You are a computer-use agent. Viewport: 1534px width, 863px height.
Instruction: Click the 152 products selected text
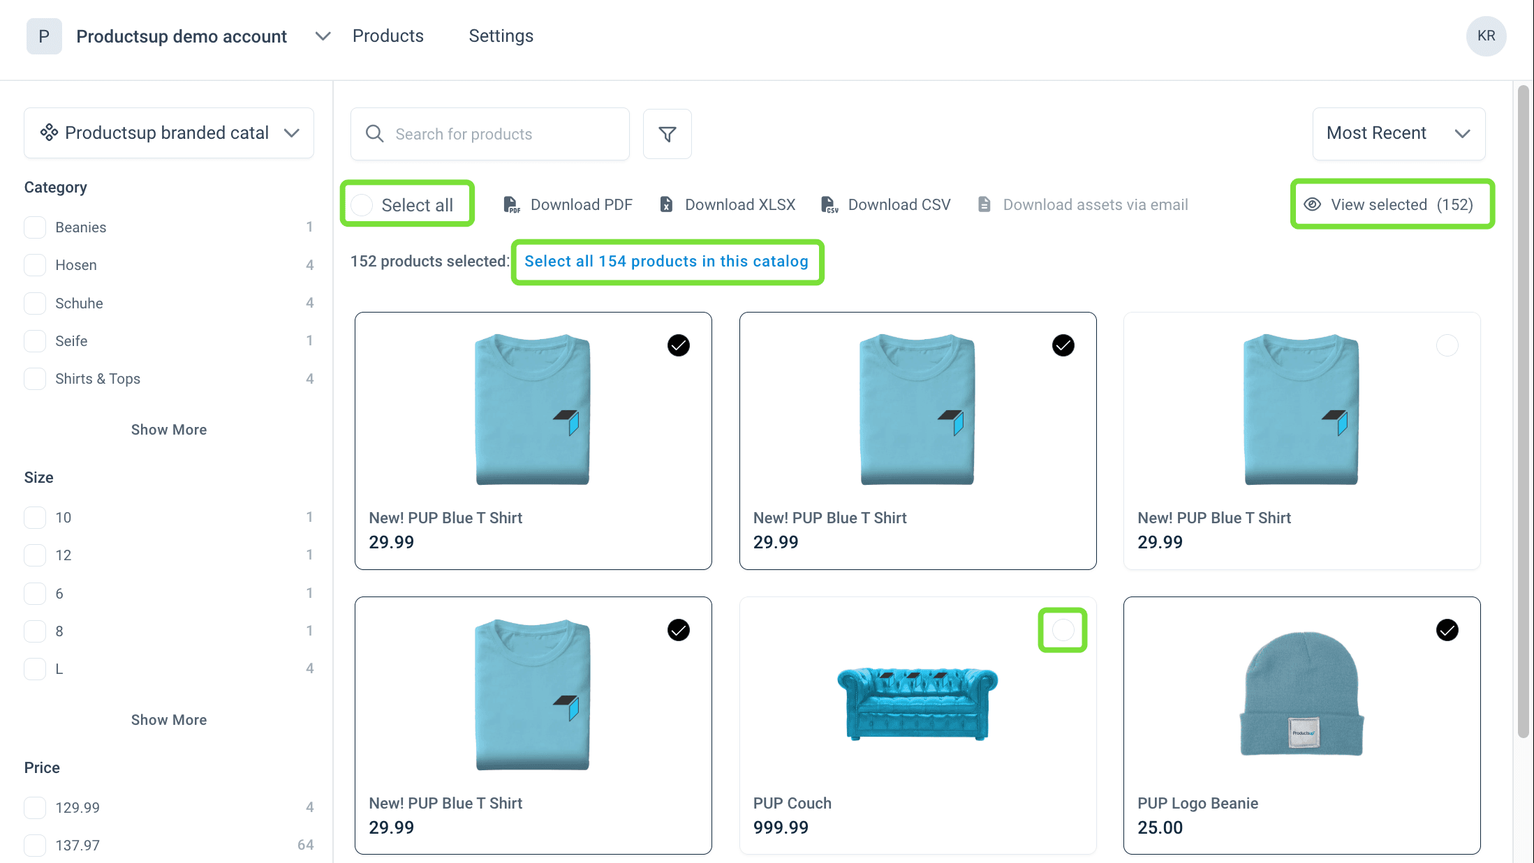click(430, 261)
